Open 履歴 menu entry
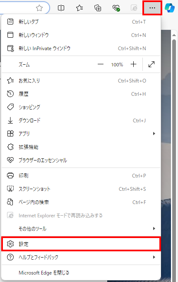 pyautogui.click(x=81, y=94)
